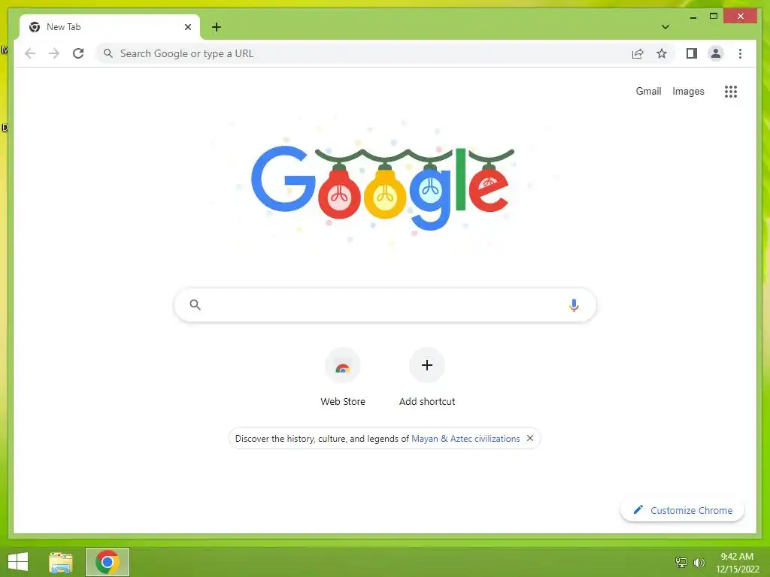Viewport: 770px width, 577px height.
Task: Open the Gmail link
Action: pyautogui.click(x=648, y=91)
